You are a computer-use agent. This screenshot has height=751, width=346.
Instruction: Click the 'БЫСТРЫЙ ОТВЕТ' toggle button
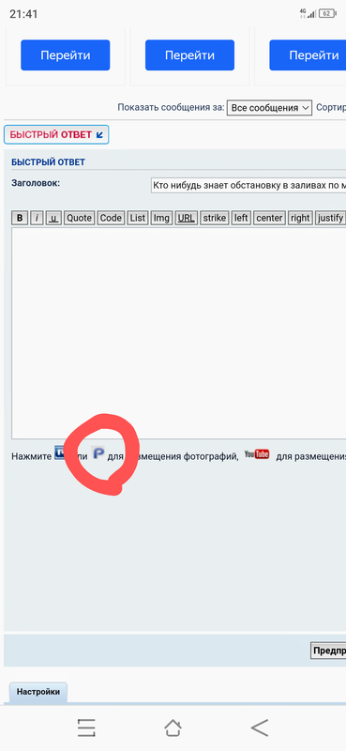tap(56, 134)
